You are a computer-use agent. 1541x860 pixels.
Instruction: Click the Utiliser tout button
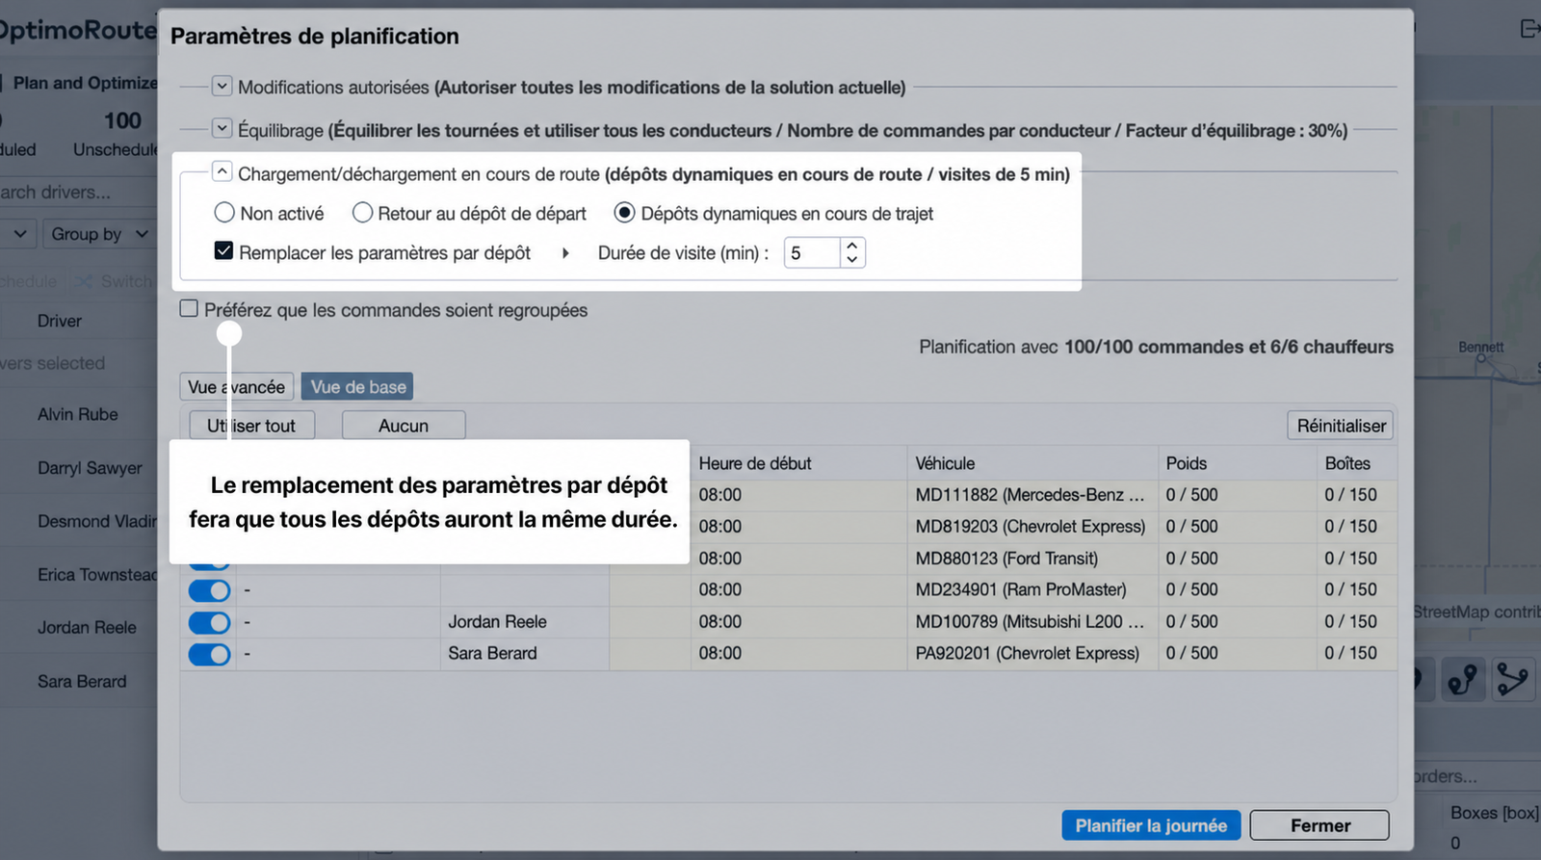pos(251,426)
